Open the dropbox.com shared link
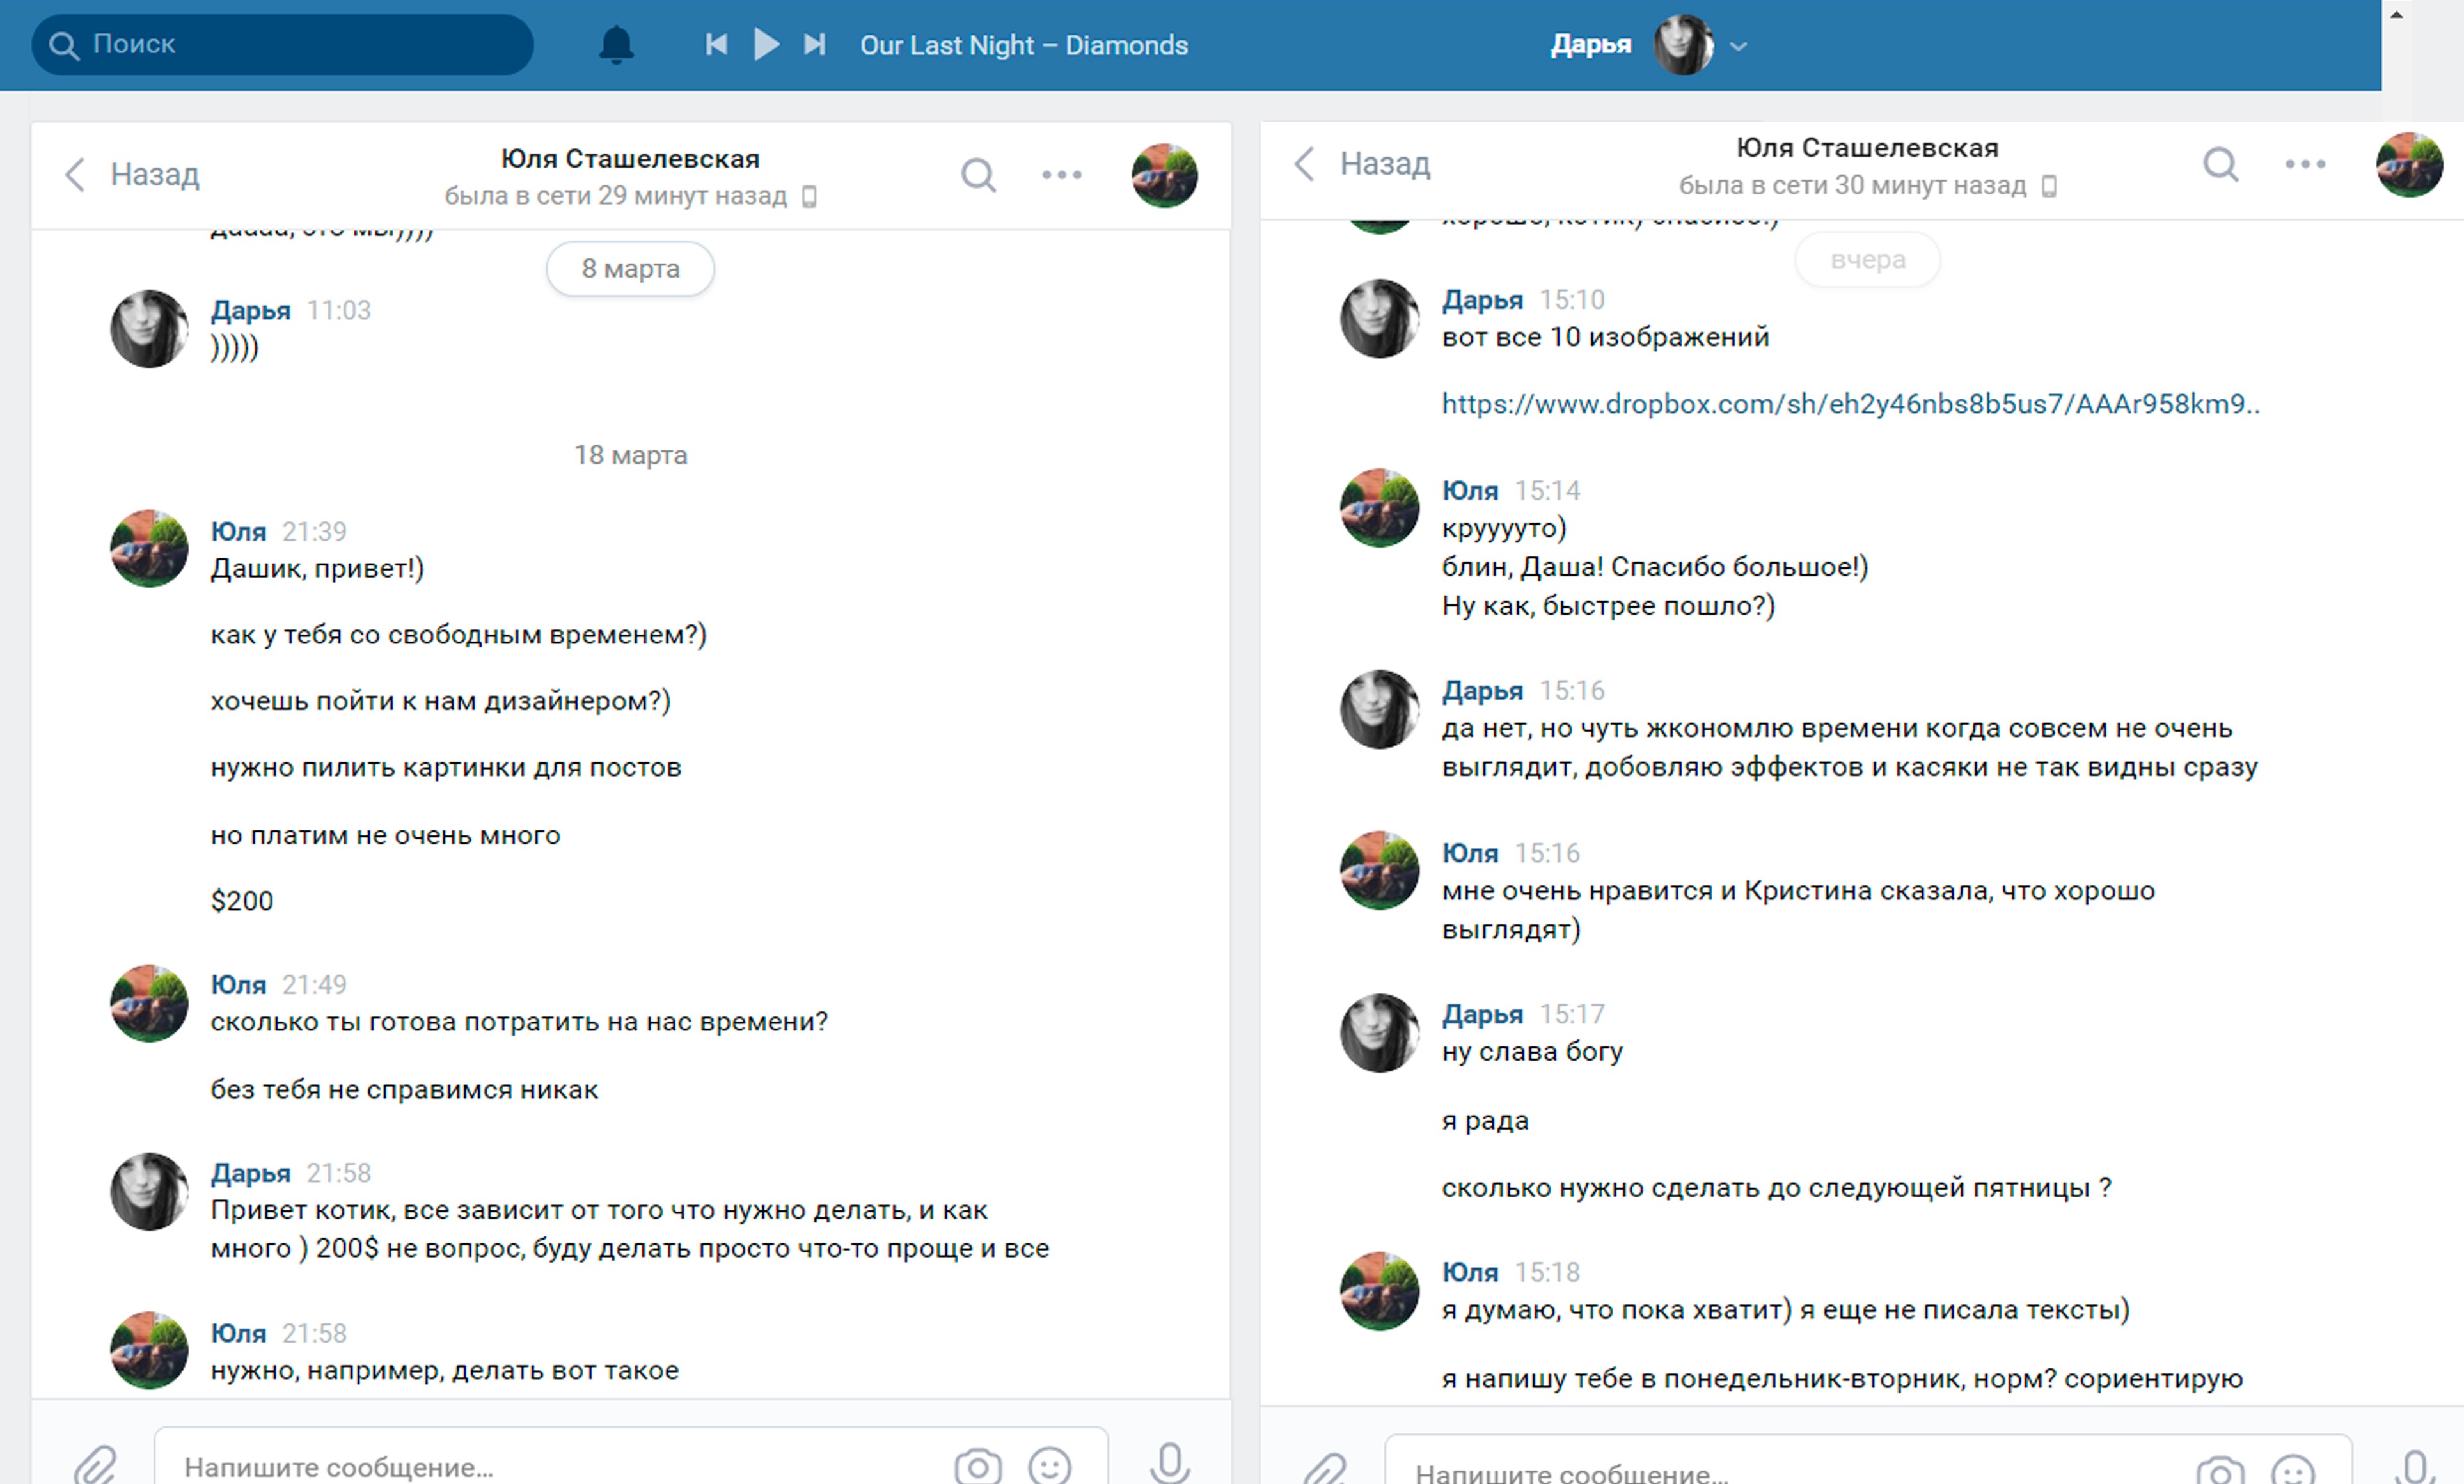This screenshot has width=2464, height=1484. 1850,404
